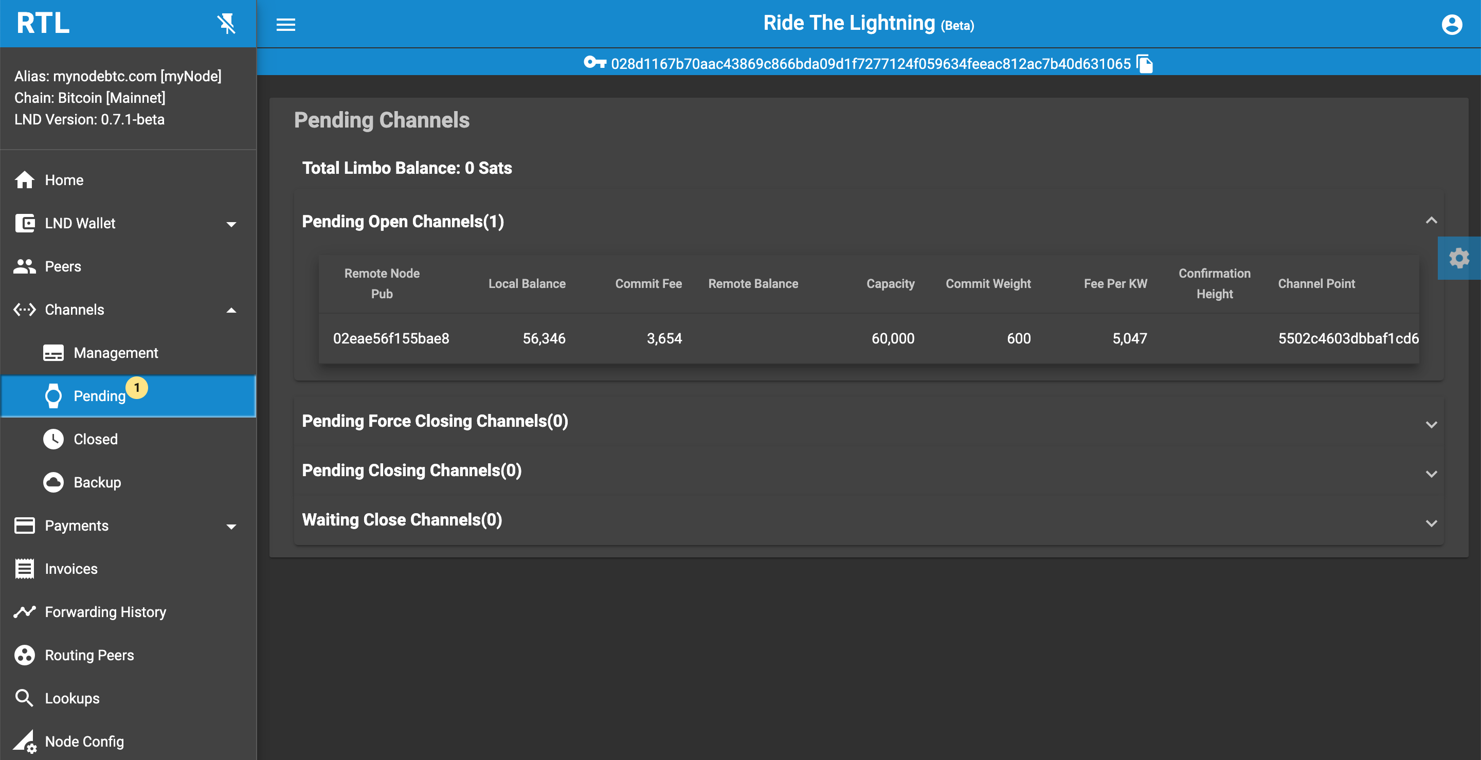Click the Channels arrows icon
Viewport: 1481px width, 760px height.
[24, 309]
